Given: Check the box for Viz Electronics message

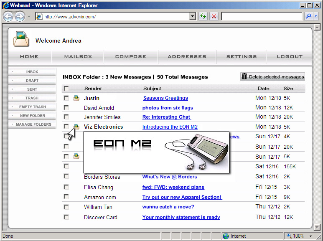Looking at the screenshot, I should [x=66, y=127].
